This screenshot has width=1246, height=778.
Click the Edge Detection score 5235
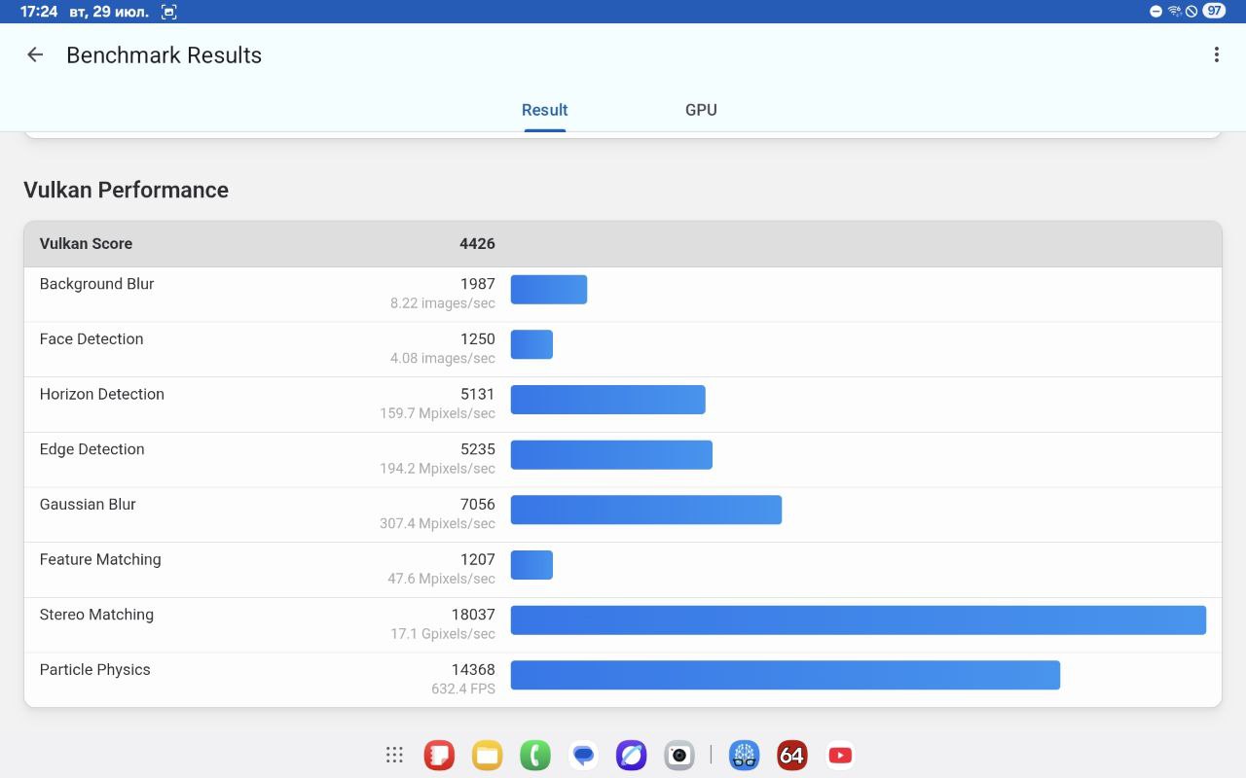[x=478, y=449]
